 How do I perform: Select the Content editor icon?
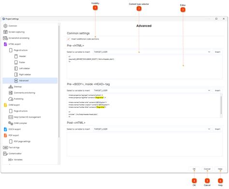click(5, 154)
